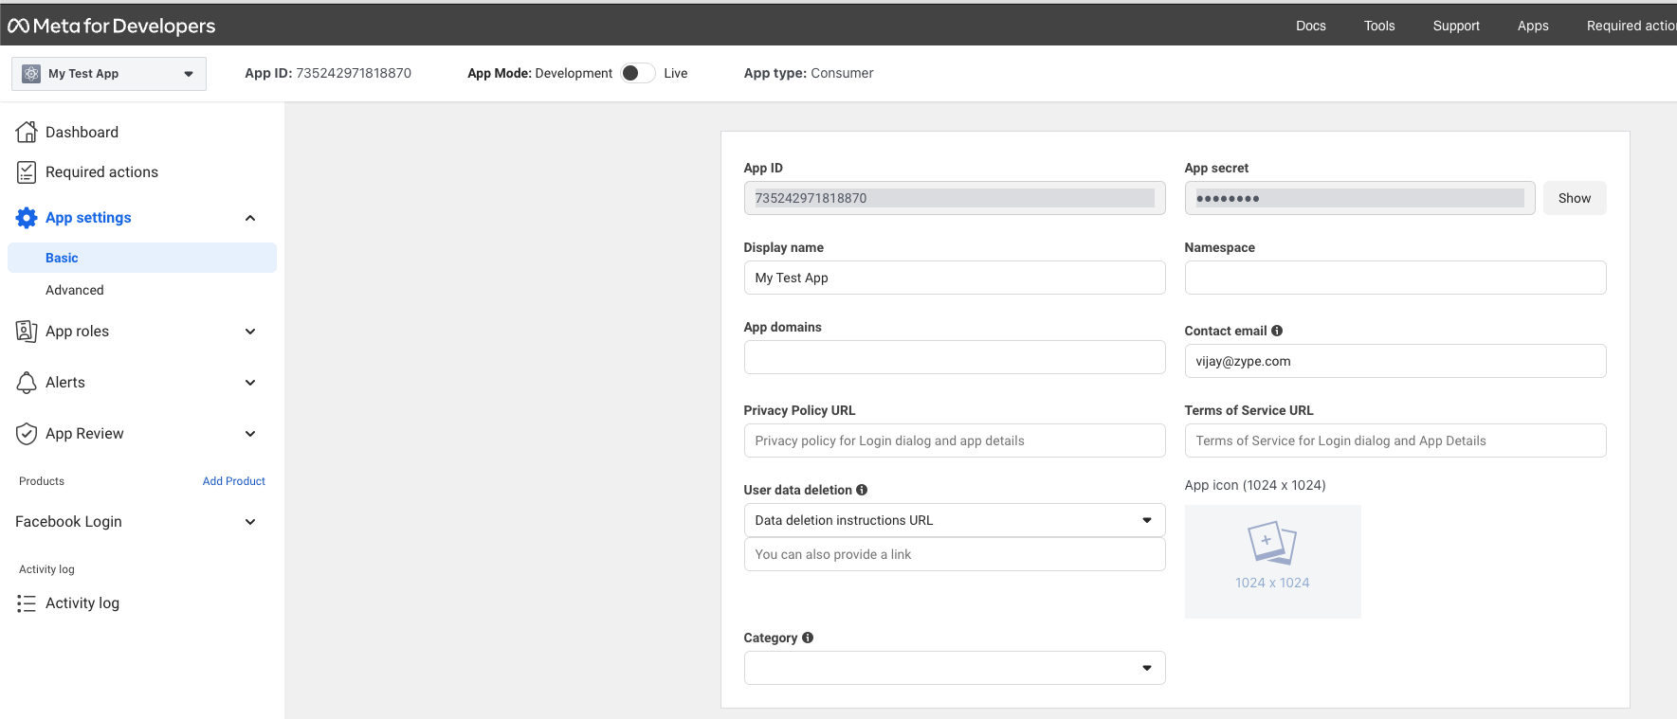Click the small 'Activity log' section heading

[46, 569]
